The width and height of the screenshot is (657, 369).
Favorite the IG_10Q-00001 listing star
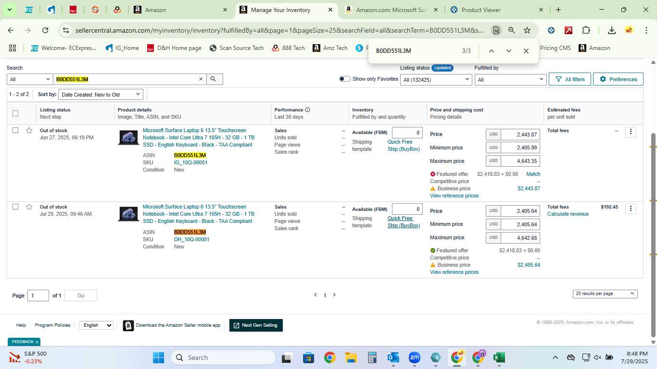pyautogui.click(x=29, y=130)
